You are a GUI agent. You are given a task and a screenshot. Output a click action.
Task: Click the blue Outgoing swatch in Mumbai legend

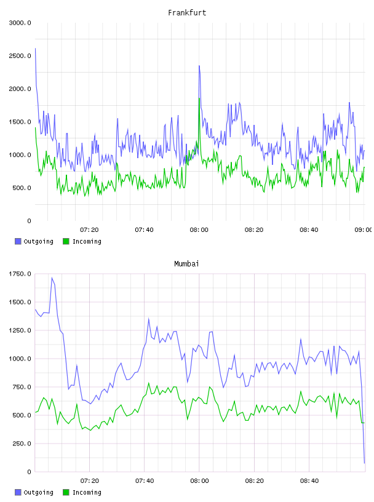[x=18, y=492]
